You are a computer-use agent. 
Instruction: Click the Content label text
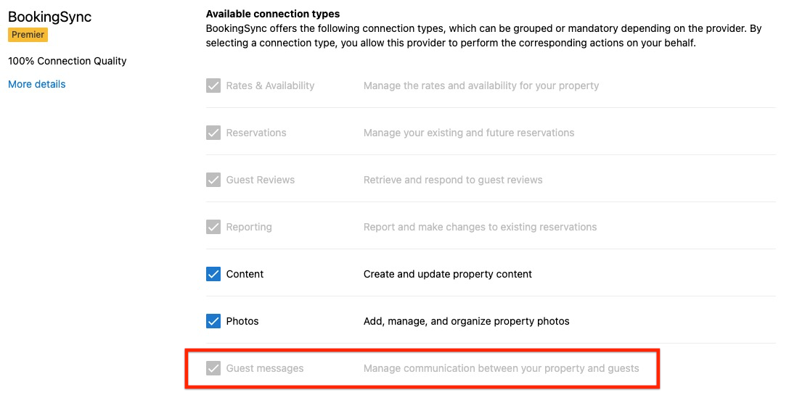245,274
